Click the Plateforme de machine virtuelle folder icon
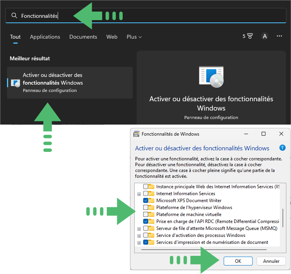 151,214
